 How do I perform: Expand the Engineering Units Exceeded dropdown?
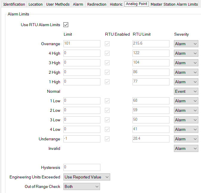(87, 177)
